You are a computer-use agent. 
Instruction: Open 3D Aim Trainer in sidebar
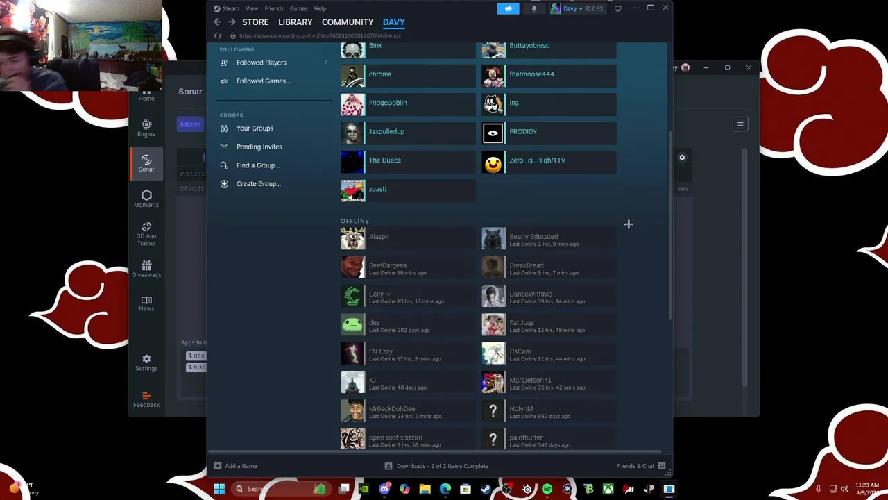[x=146, y=234]
